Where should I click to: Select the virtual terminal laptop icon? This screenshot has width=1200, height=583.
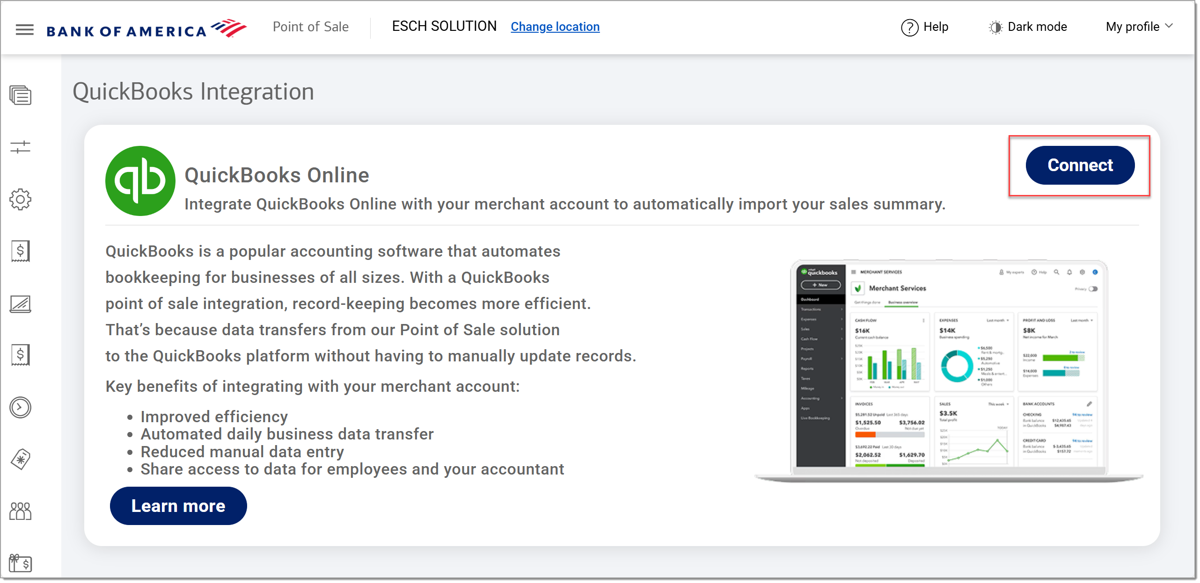[x=20, y=304]
